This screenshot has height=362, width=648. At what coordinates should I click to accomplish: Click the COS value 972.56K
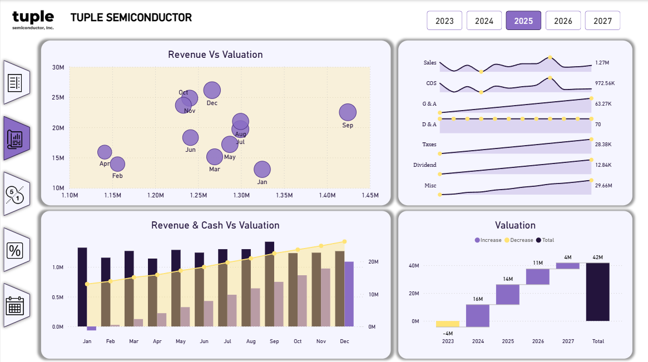[x=605, y=83]
